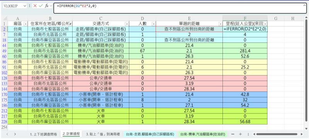Click the 台南 cell in row 212
309x139 pixels.
17,111
